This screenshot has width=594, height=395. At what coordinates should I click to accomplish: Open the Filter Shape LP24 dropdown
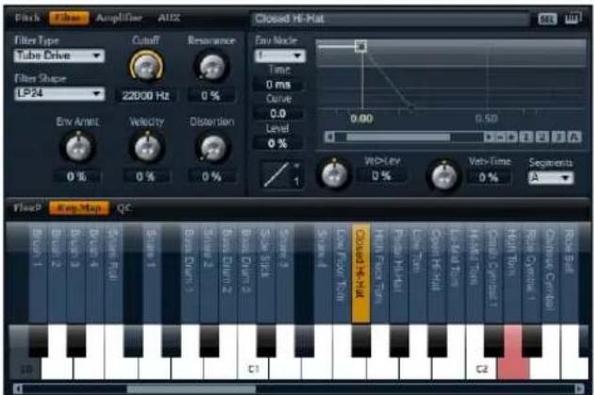coord(59,93)
